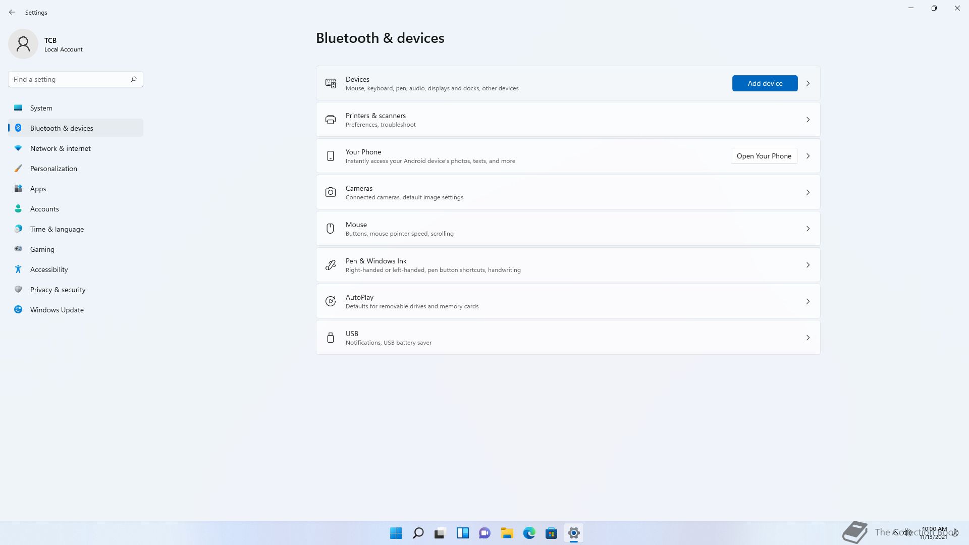969x545 pixels.
Task: Click the Add device button
Action: [x=765, y=83]
